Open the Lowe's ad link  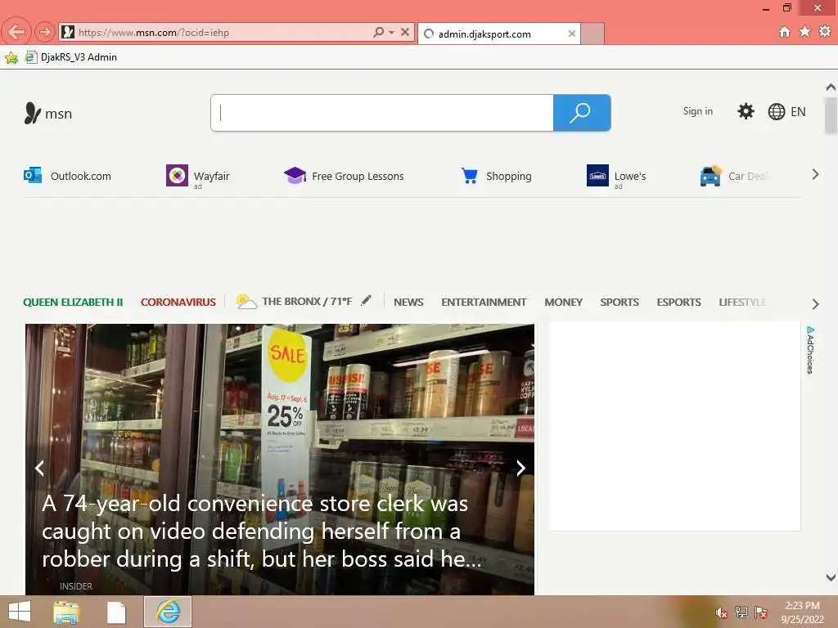pos(630,177)
